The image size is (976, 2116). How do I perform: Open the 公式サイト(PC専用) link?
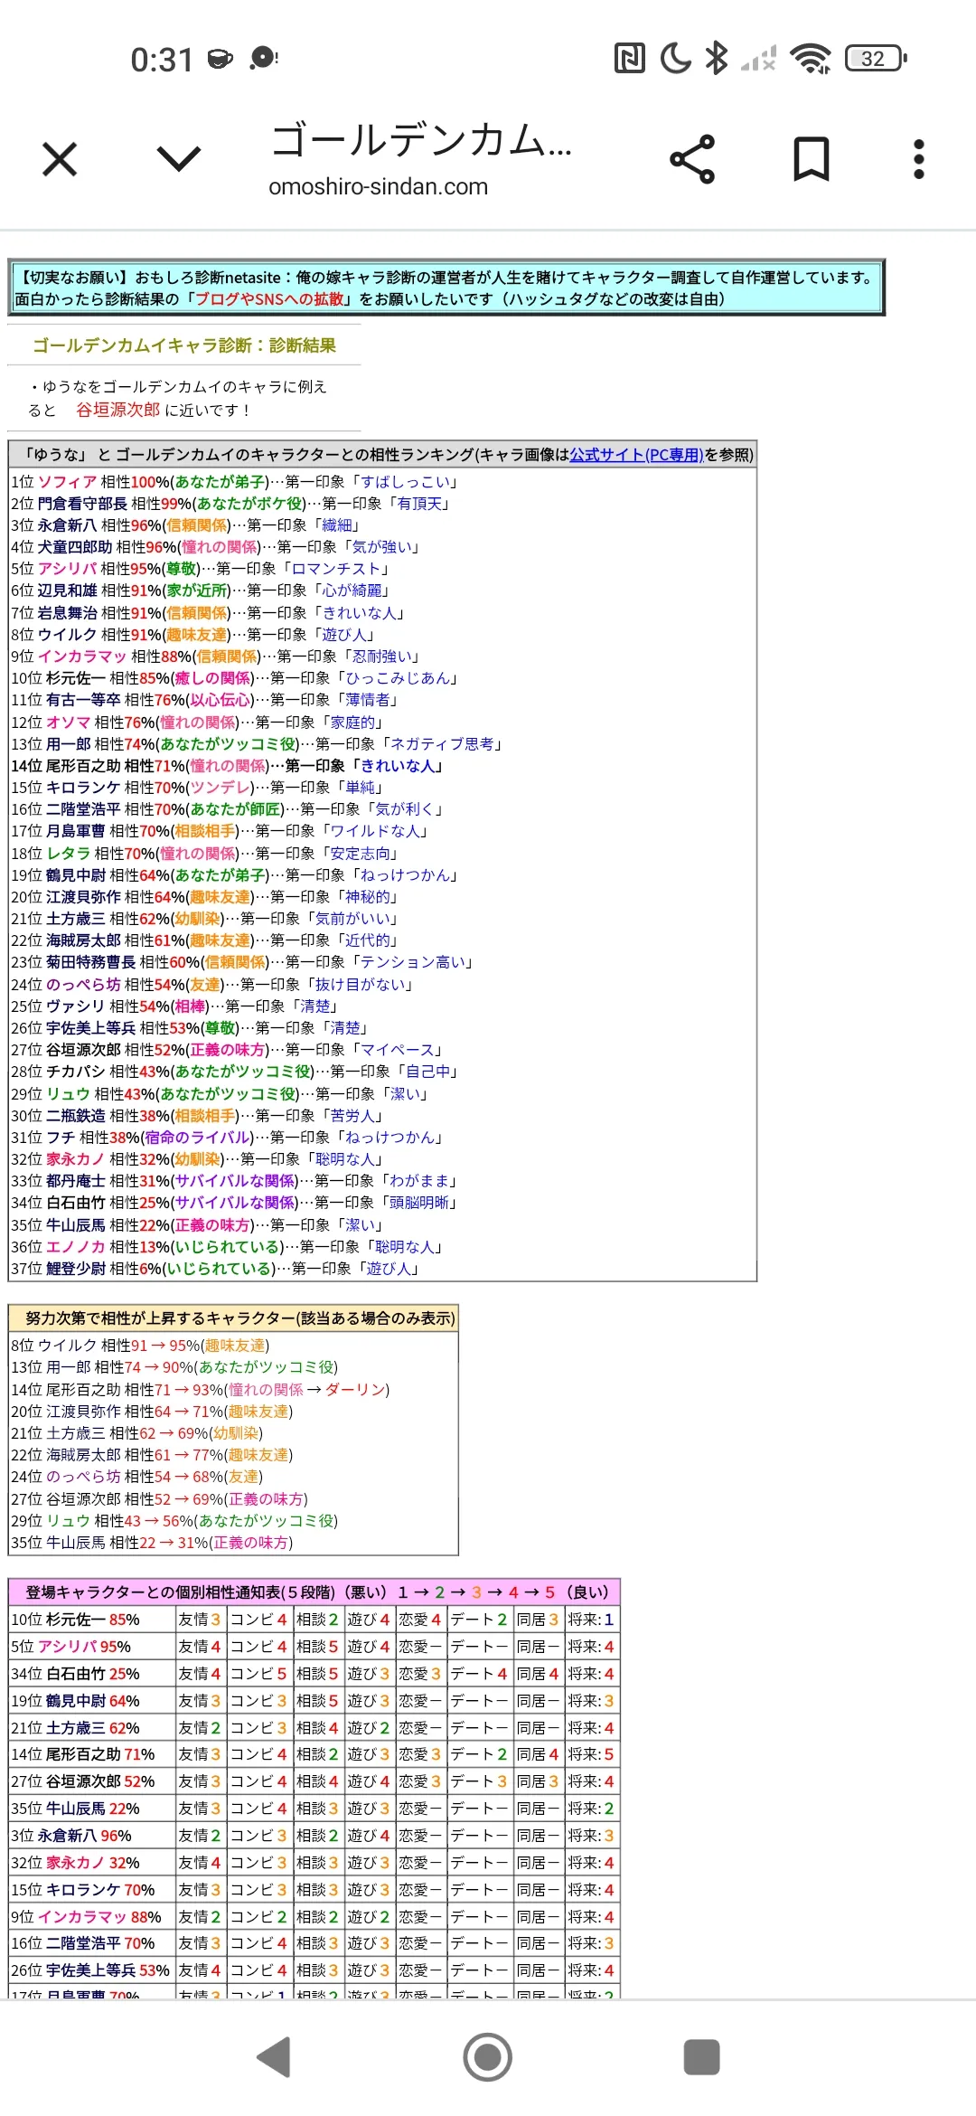(x=636, y=455)
